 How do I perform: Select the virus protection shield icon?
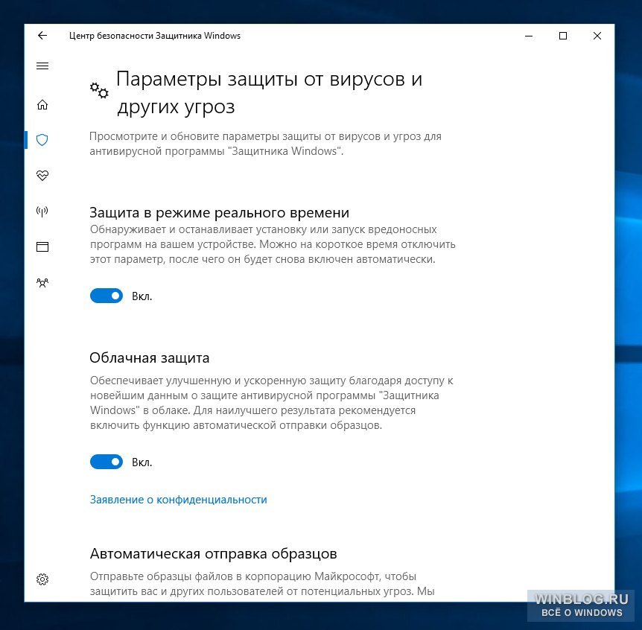[42, 140]
